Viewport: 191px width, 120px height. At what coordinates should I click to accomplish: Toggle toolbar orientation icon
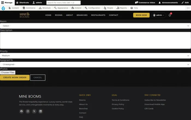[x=188, y=8]
